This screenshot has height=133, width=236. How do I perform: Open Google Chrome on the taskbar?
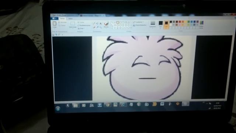(x=107, y=105)
